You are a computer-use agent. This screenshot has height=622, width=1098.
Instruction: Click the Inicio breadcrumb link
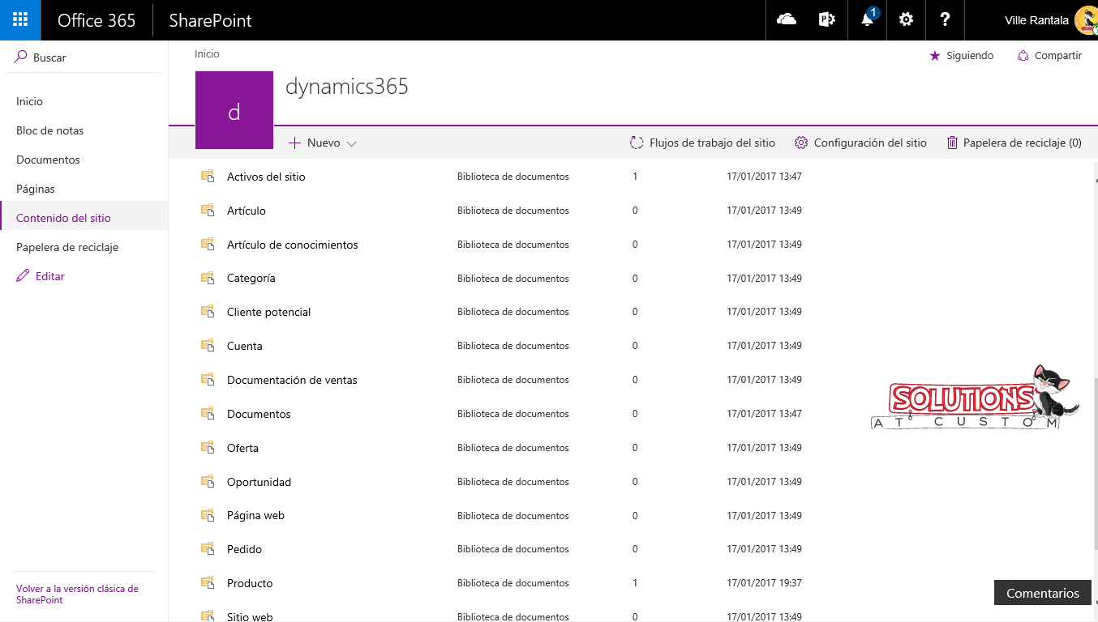click(x=207, y=53)
